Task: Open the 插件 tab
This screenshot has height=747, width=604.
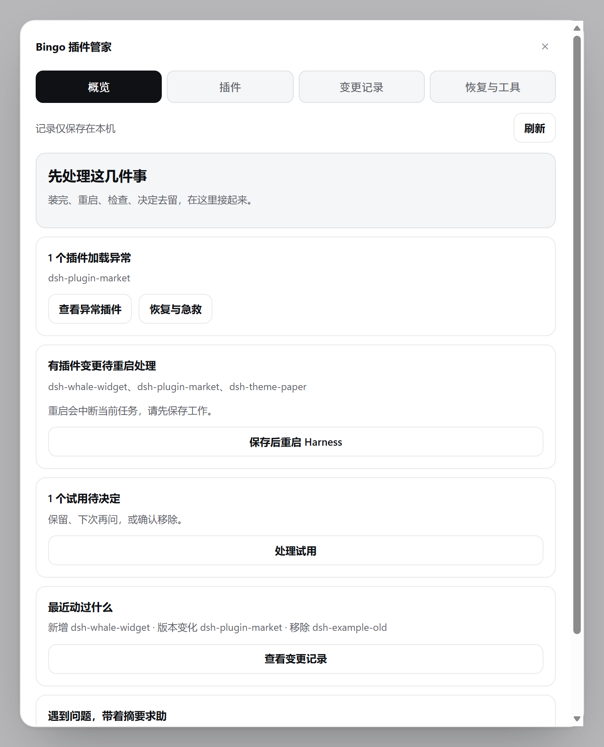Action: point(230,87)
